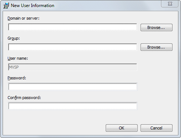Click the Group text field
181x138 pixels.
[73, 47]
